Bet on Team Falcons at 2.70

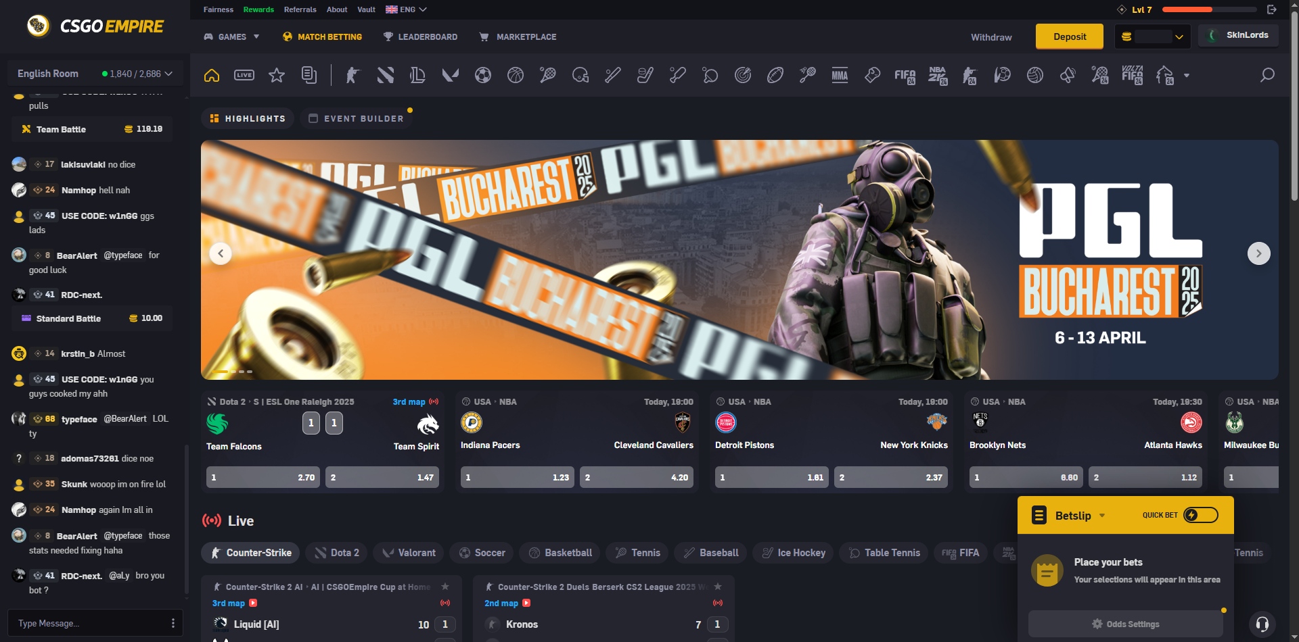tap(263, 477)
